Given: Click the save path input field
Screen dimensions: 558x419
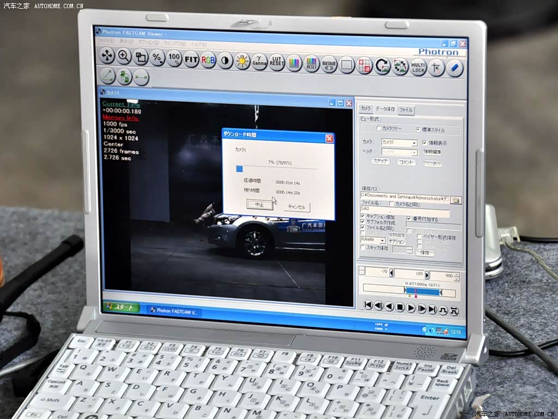Looking at the screenshot, I should 405,197.
